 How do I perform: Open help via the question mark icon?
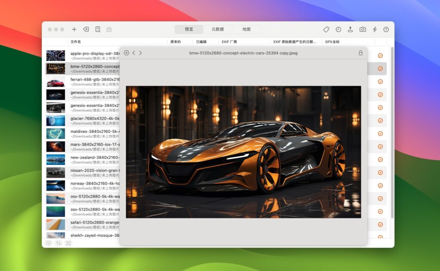tap(387, 29)
